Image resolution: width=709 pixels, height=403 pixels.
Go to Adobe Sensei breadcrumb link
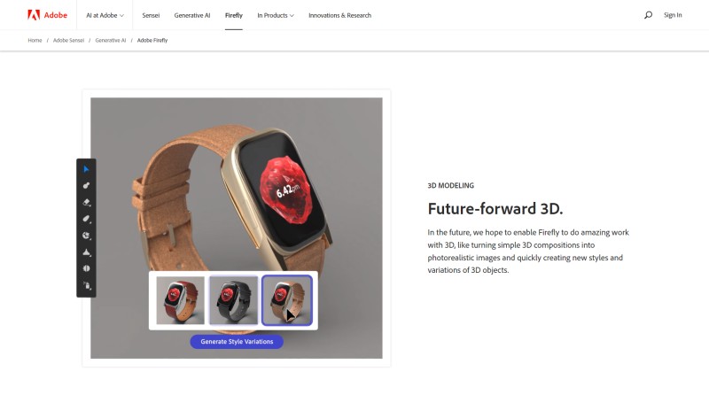click(69, 40)
